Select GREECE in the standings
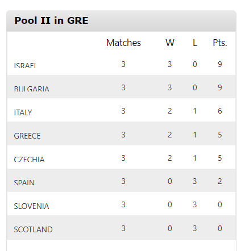This screenshot has width=249, height=251. coord(27,136)
